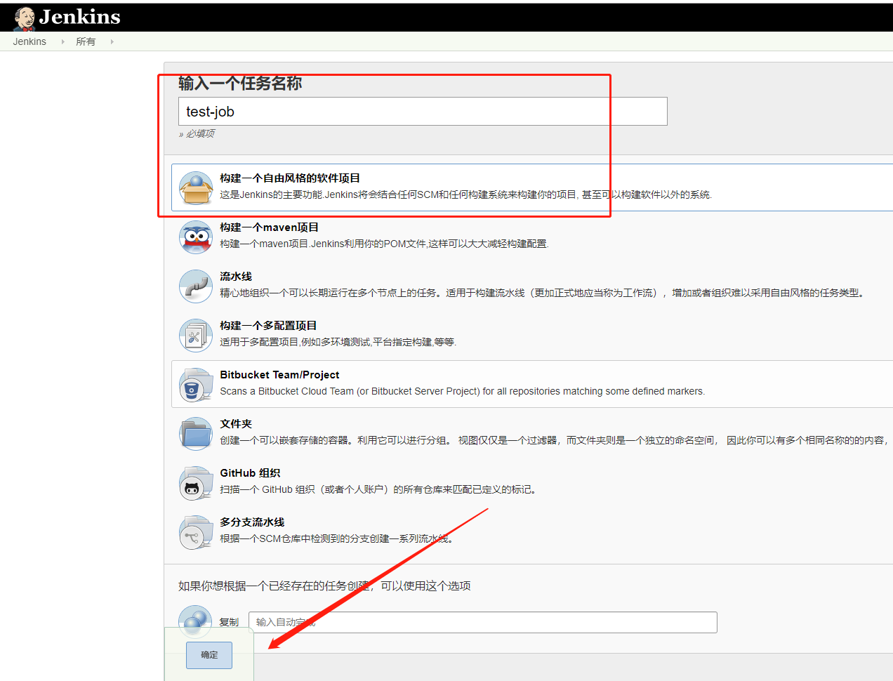The height and width of the screenshot is (681, 893).
Task: Select the pipeline pipe icon
Action: [196, 286]
